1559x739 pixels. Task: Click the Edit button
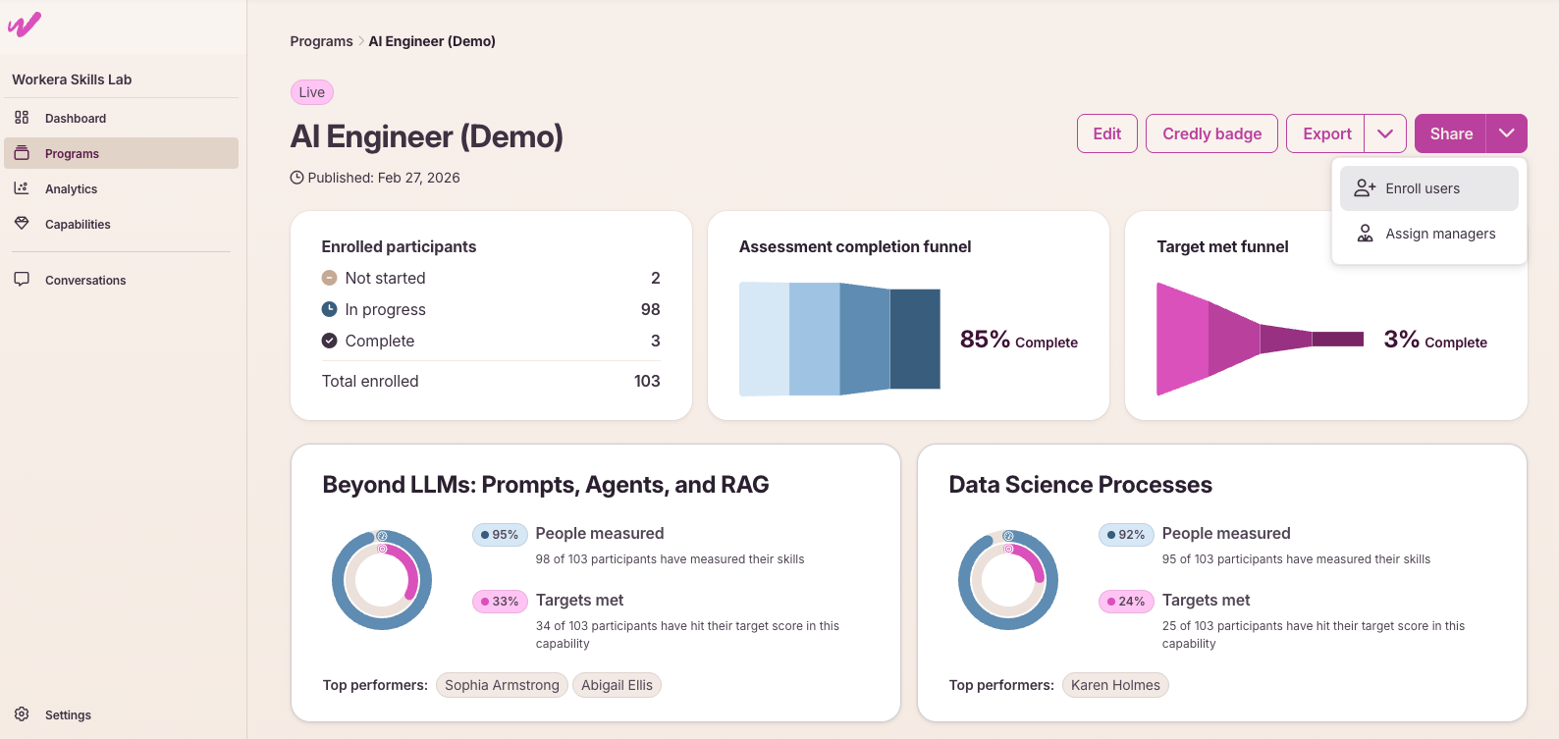pos(1107,133)
